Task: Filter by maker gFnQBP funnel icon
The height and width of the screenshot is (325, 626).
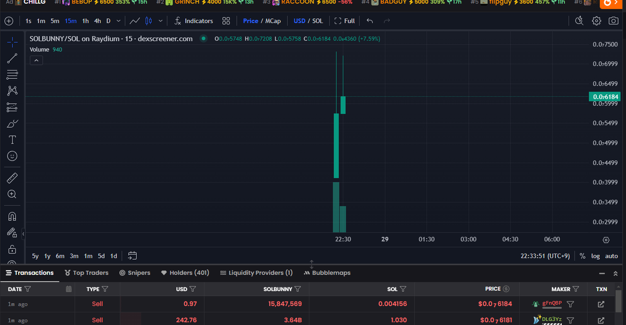Action: (x=570, y=304)
